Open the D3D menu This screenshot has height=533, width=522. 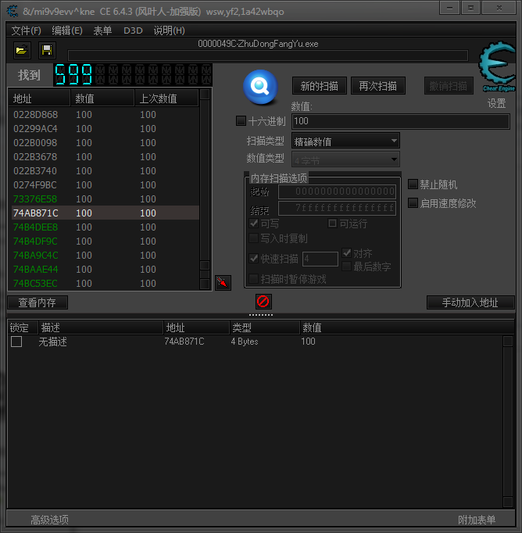[x=133, y=30]
